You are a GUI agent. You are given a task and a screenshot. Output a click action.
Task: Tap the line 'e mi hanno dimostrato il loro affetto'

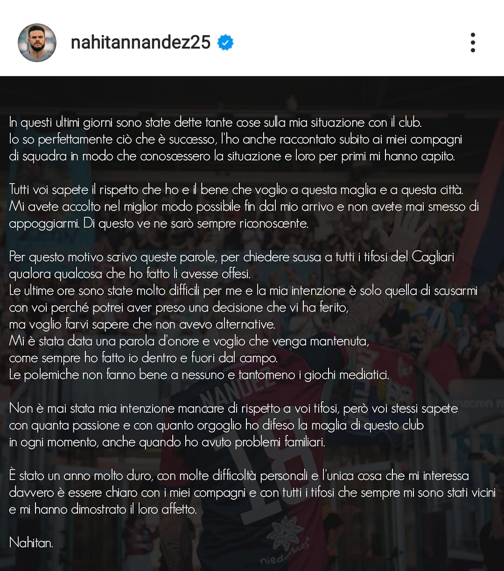(x=103, y=509)
